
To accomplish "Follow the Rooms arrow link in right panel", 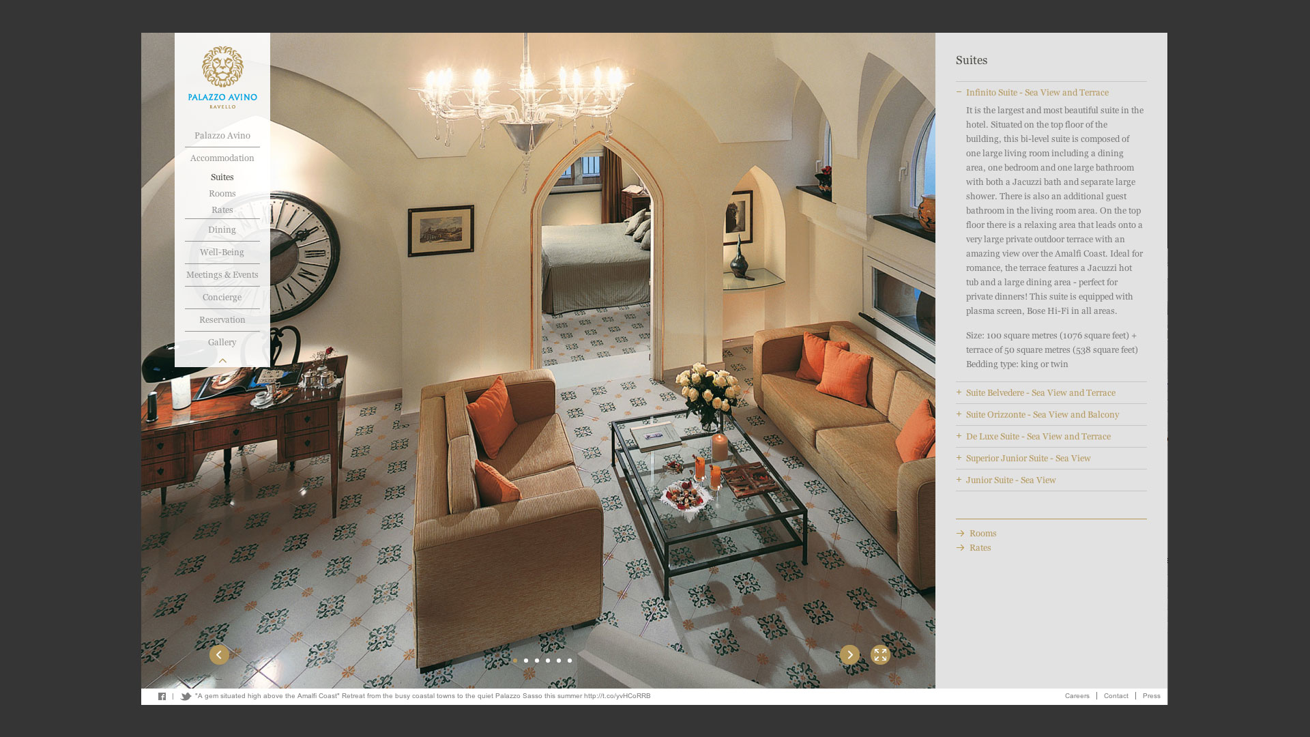I will pos(976,534).
